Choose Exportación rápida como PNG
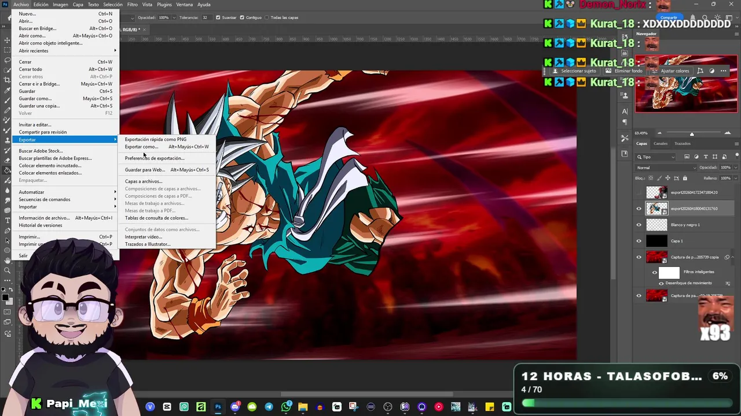 point(167,139)
